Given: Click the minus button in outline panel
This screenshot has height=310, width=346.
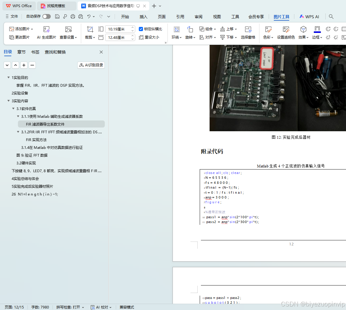Looking at the screenshot, I should click(x=32, y=65).
